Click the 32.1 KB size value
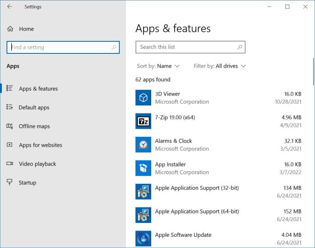The height and width of the screenshot is (248, 315). [292, 141]
